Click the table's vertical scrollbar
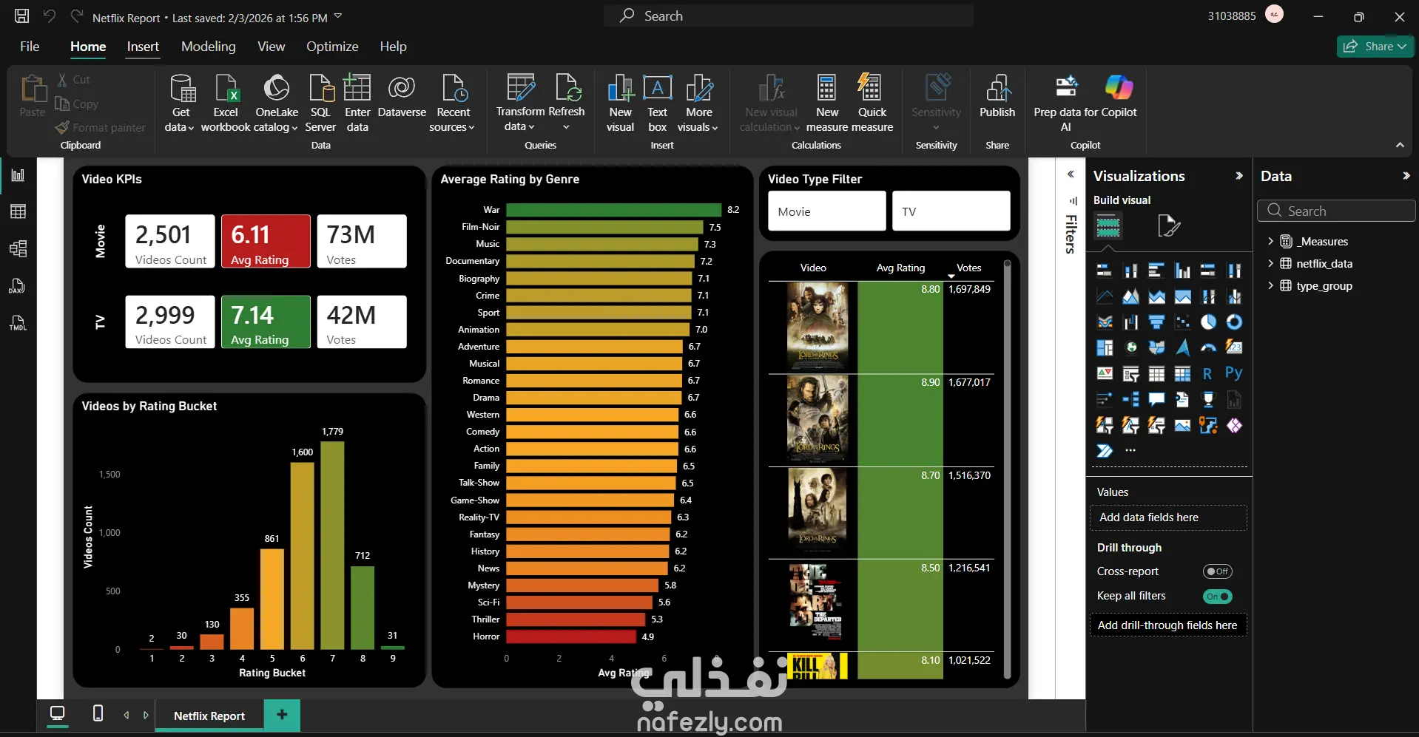 [x=1007, y=469]
